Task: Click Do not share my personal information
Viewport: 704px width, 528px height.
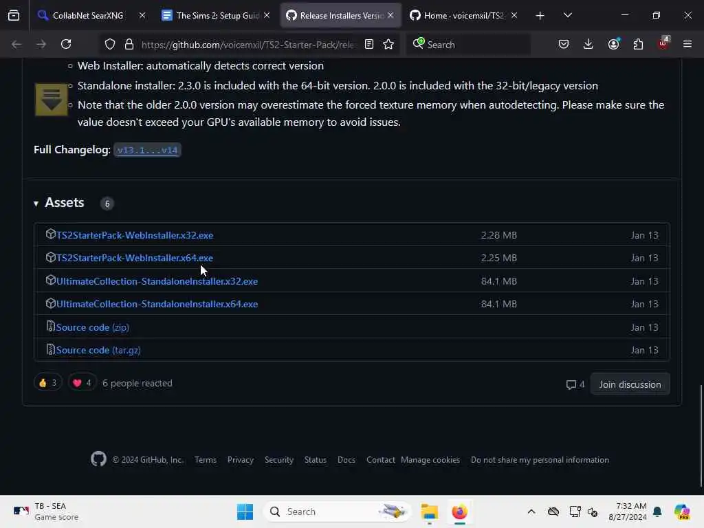Action: click(540, 460)
